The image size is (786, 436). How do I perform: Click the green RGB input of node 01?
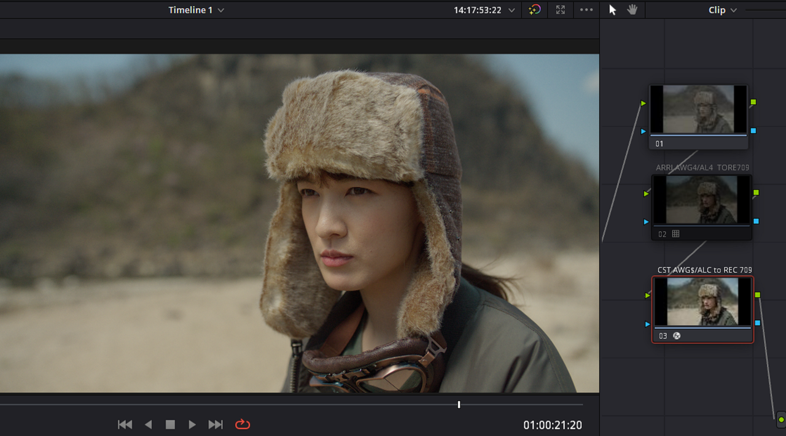point(644,104)
